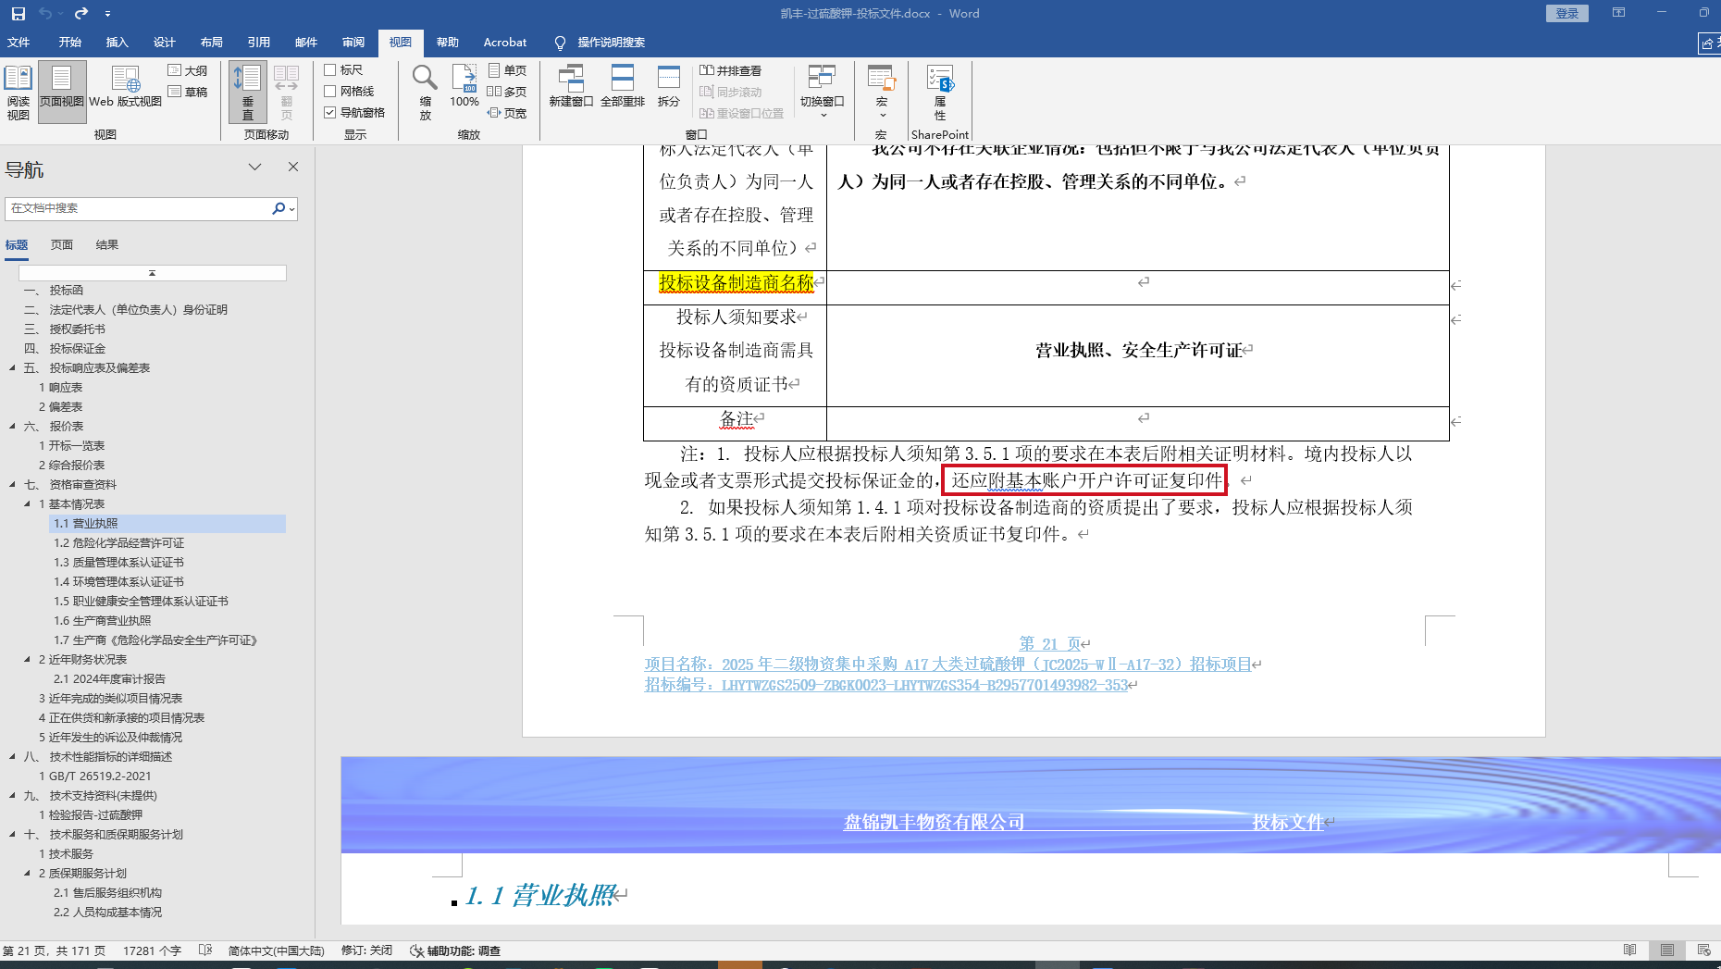Click the Redo arrow in the title bar

point(81,14)
